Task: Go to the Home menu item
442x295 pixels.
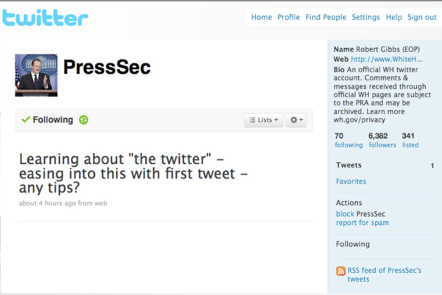Action: point(261,17)
